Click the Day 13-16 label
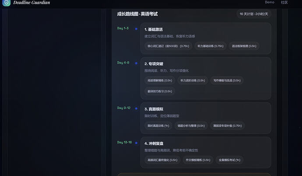Viewport: 302px width, 176px height. [x=124, y=142]
